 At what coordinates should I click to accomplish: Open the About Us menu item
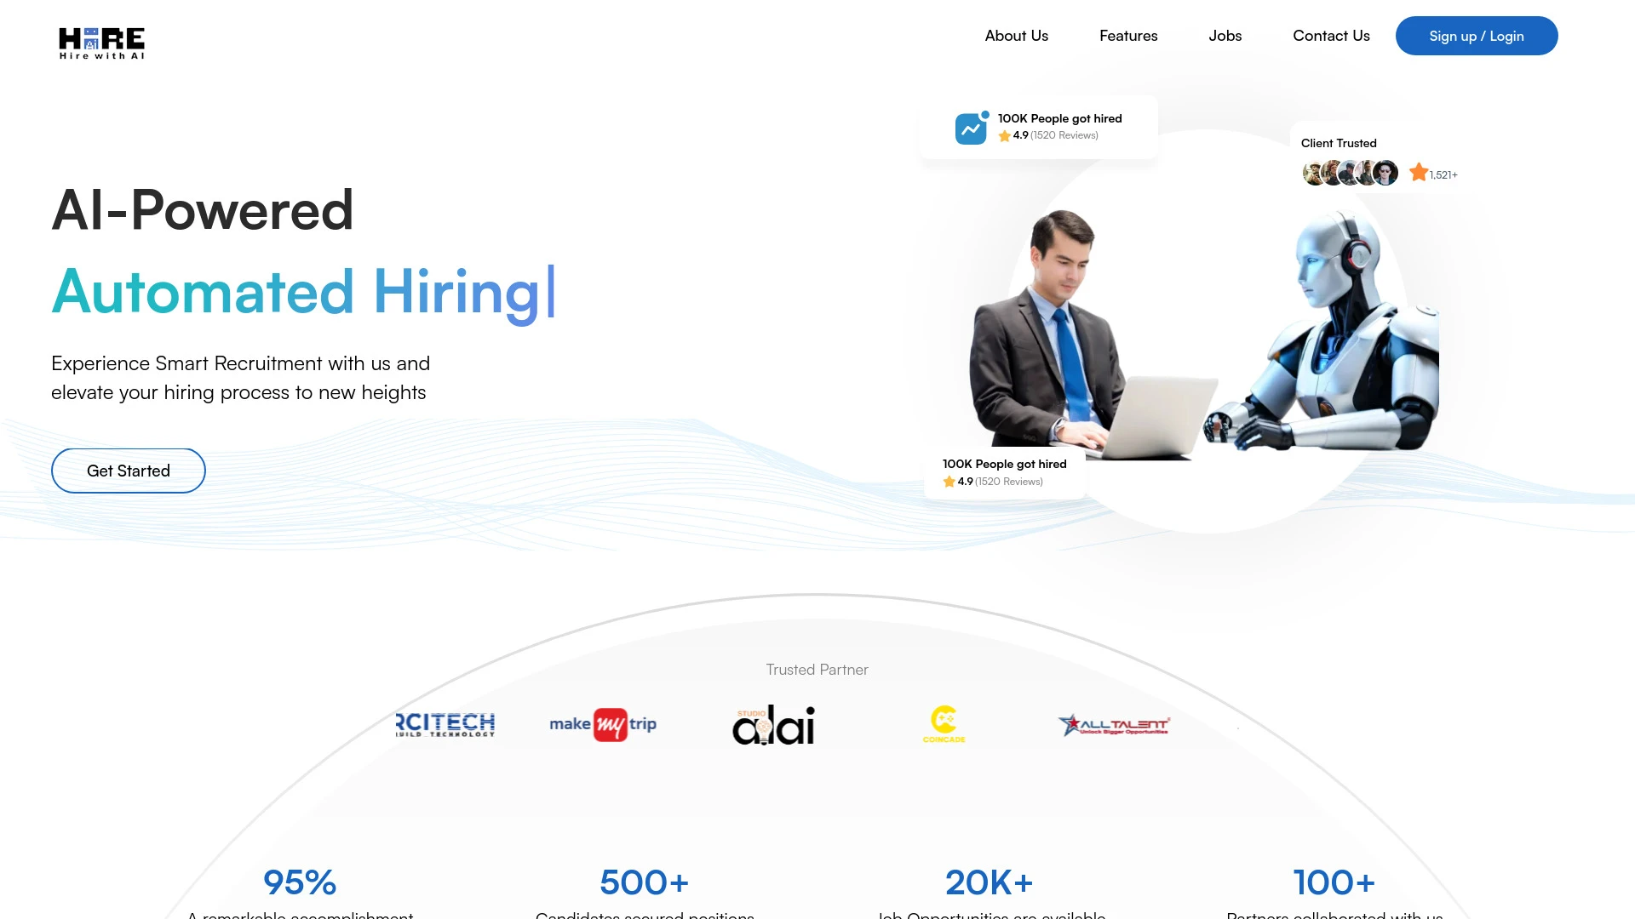[1016, 35]
